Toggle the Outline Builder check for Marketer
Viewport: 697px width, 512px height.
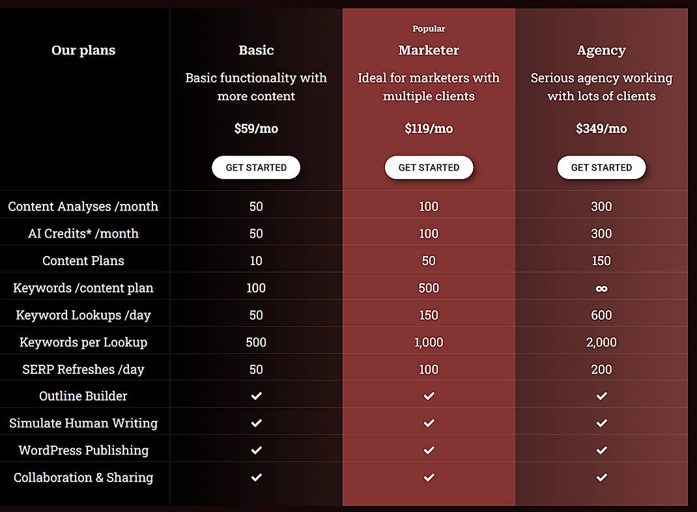pos(429,396)
